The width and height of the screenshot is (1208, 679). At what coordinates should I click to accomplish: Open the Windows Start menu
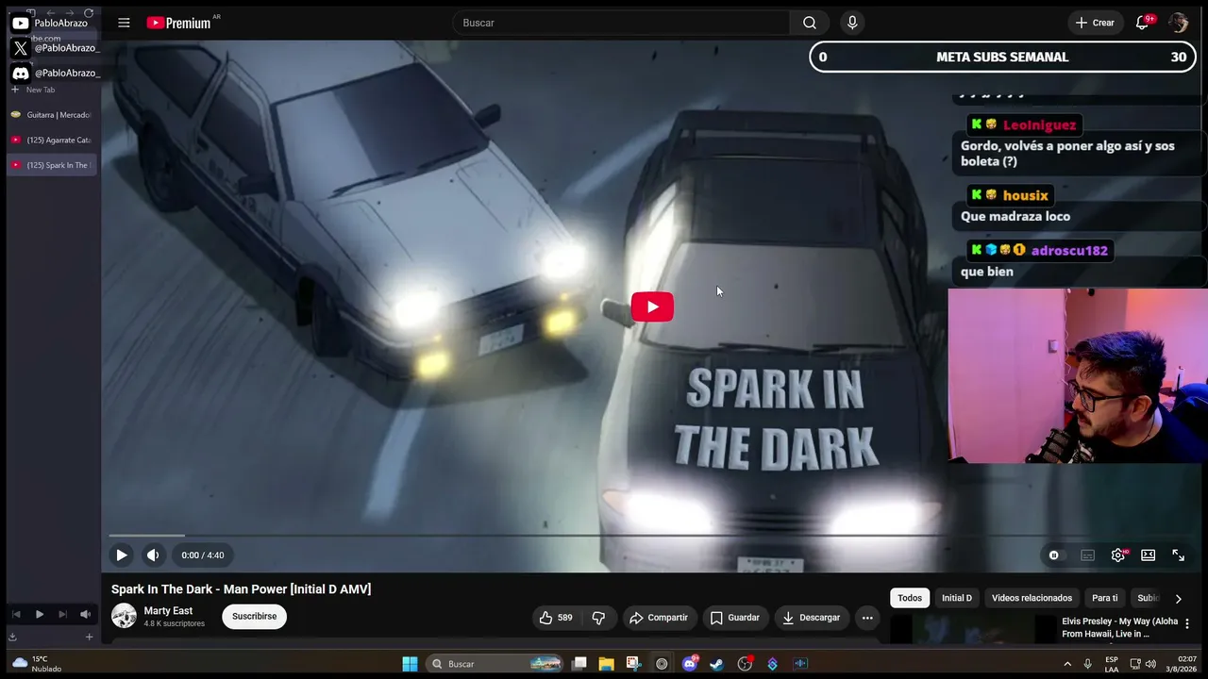[x=410, y=664]
